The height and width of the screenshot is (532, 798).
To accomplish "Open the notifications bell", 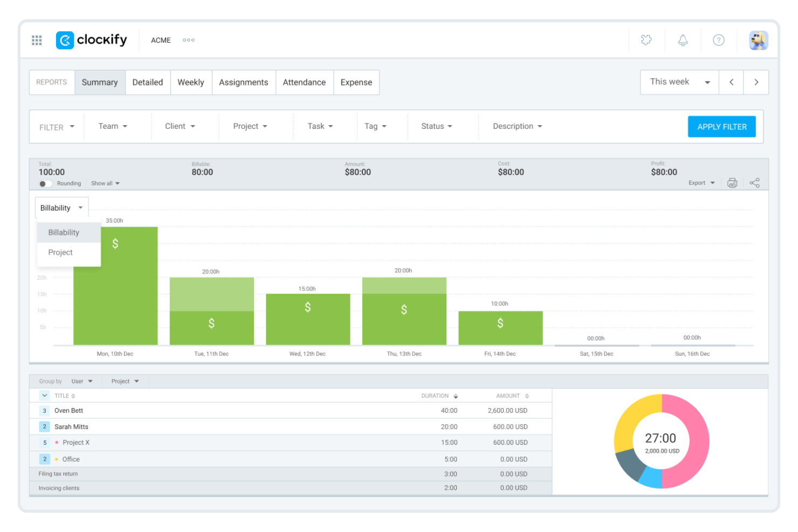I will point(683,40).
